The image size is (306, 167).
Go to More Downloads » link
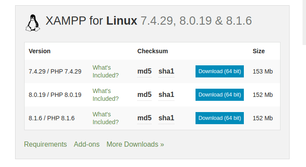(x=135, y=145)
